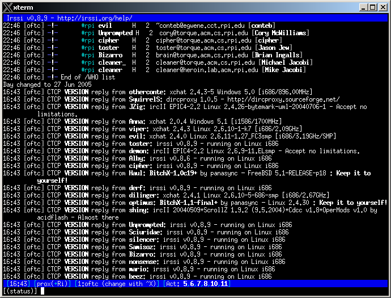Screen dimensions: 391x298
Task: Click 'Day changed to 27 Jun 2005' line
Action: coord(48,85)
